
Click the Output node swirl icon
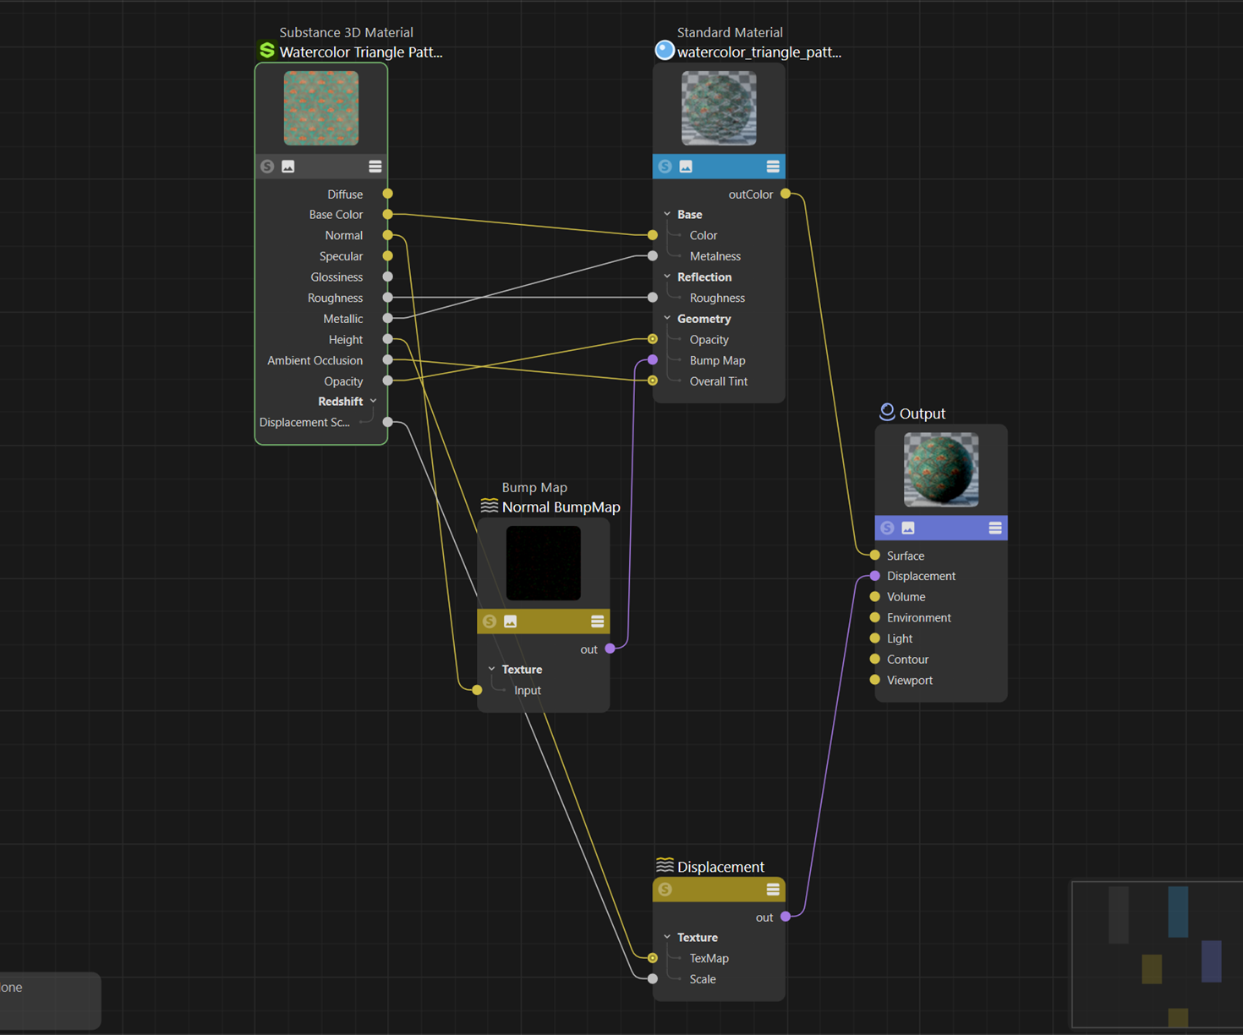click(x=887, y=412)
